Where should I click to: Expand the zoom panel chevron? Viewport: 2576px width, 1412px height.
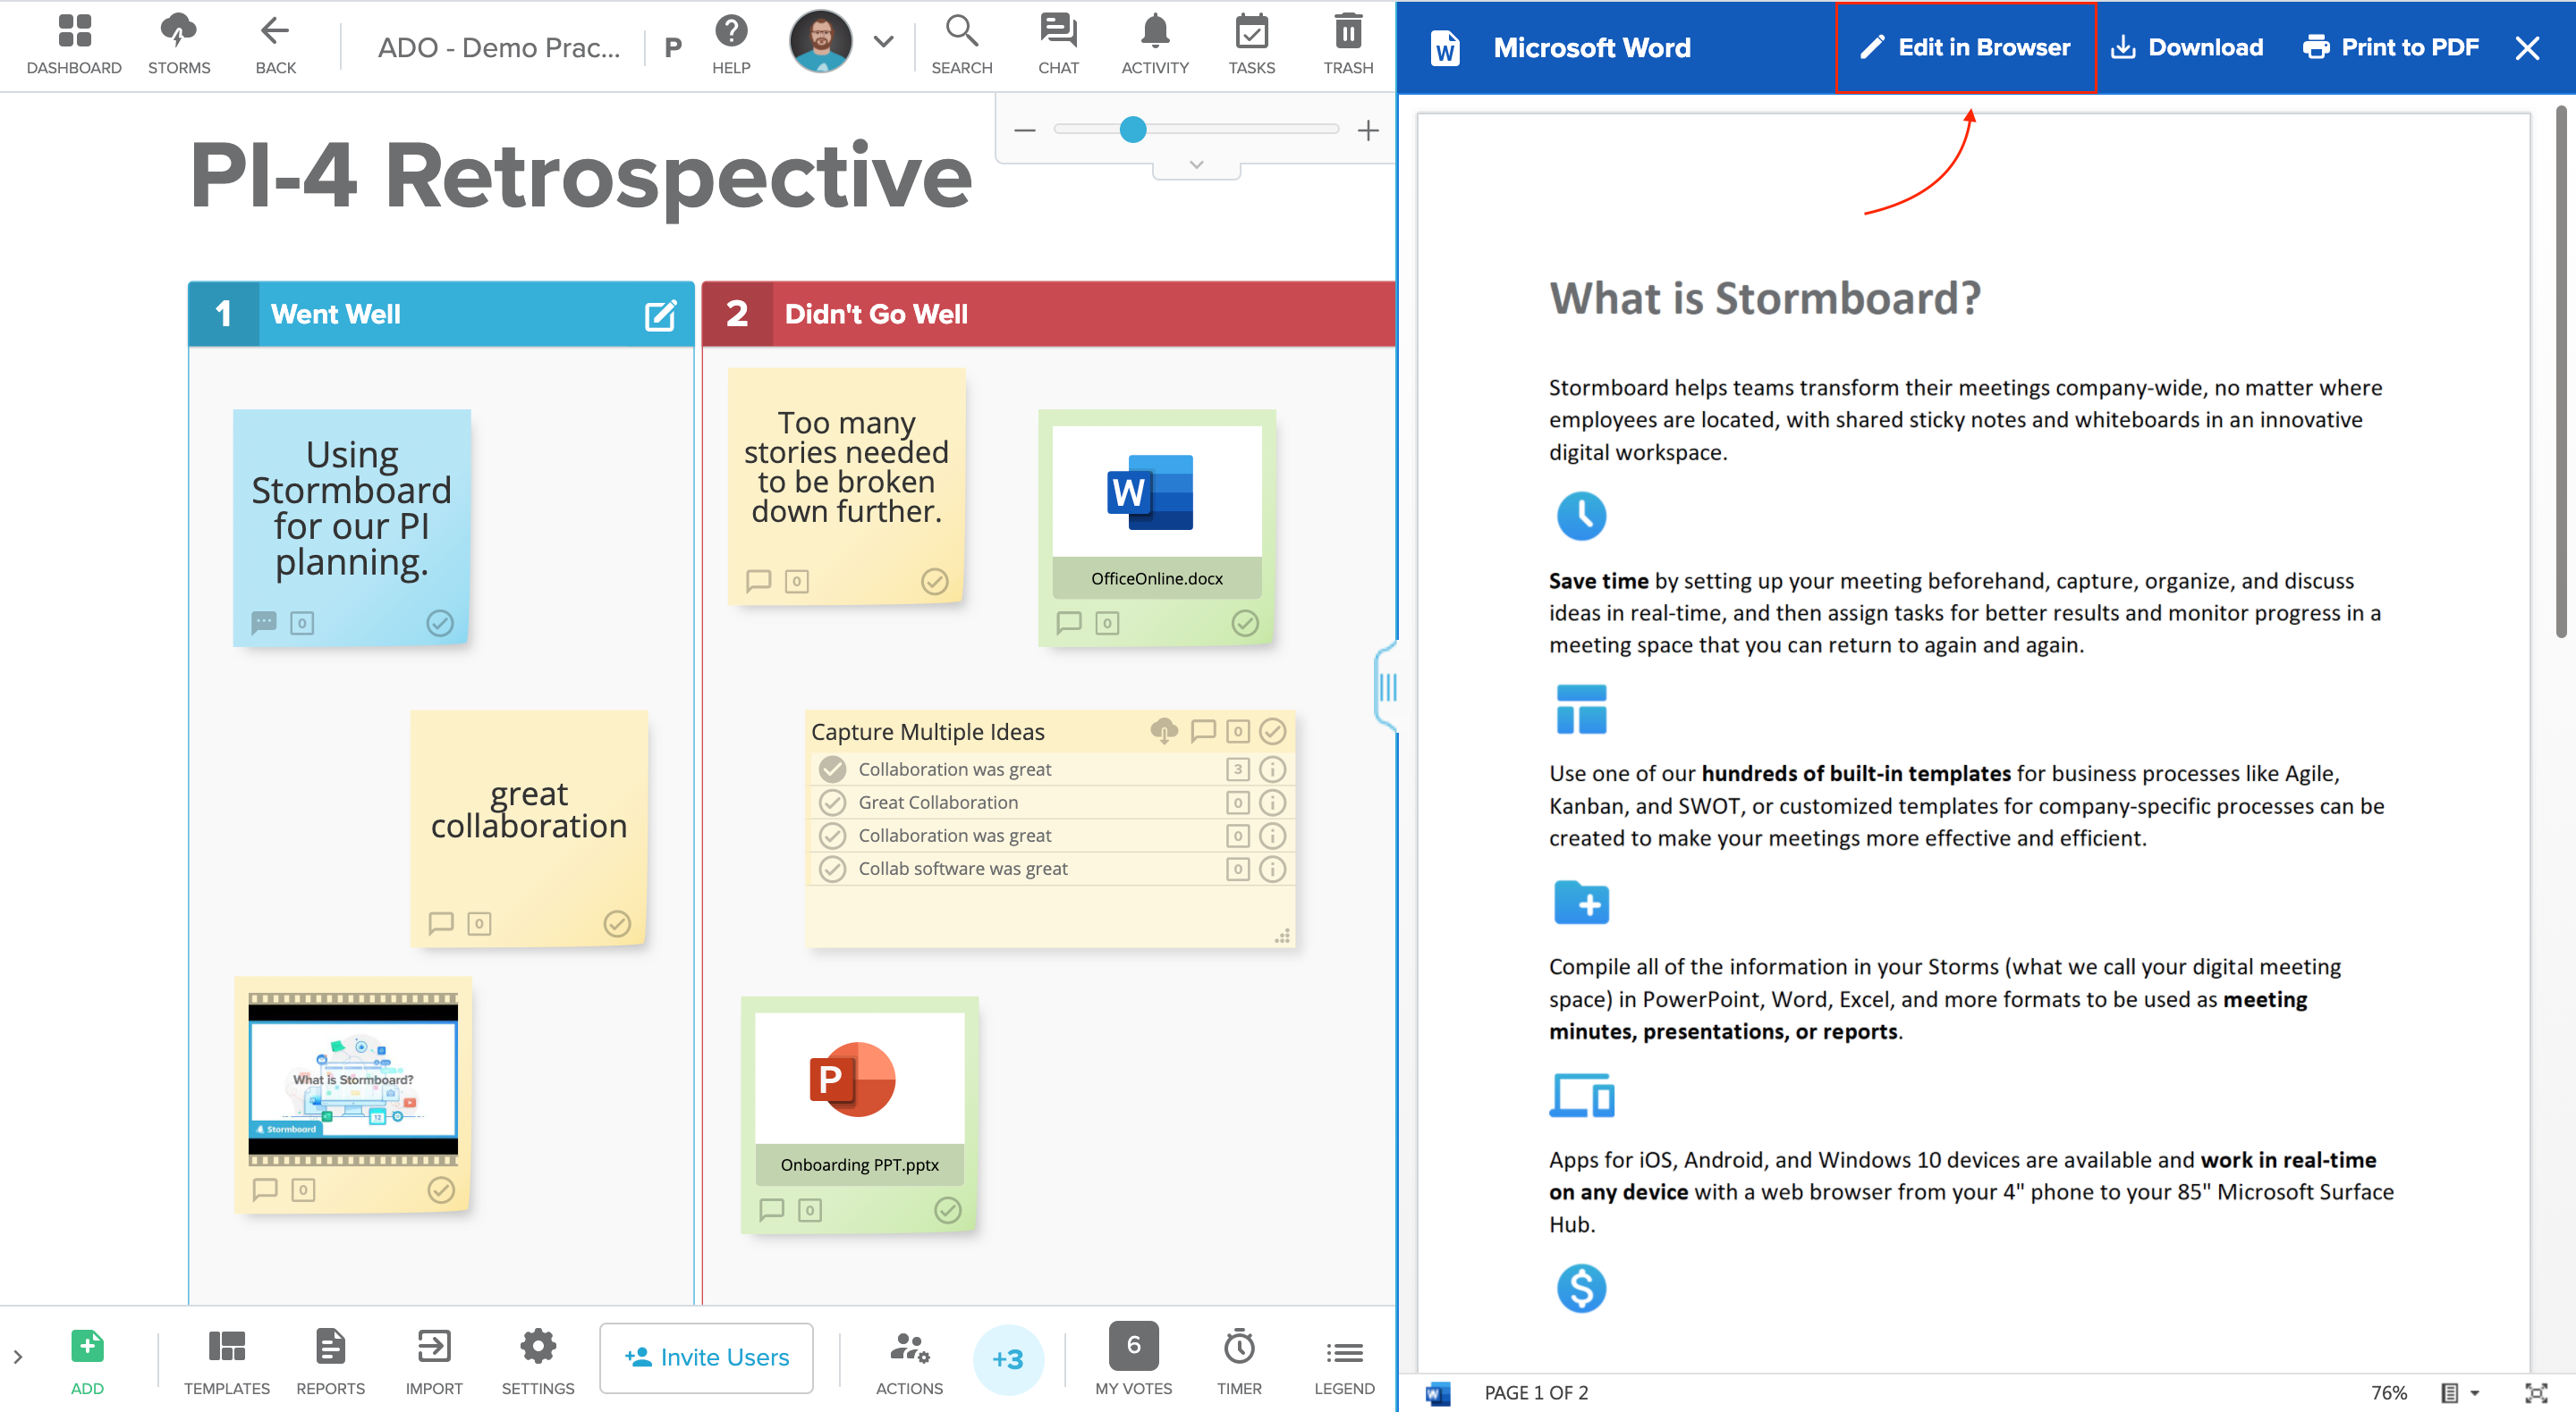click(1196, 165)
